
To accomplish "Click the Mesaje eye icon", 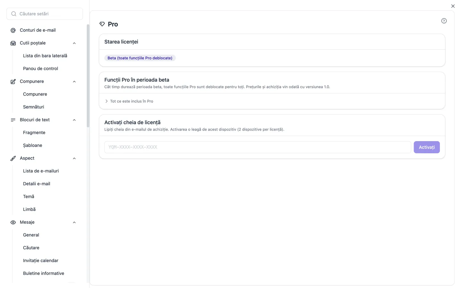I will pyautogui.click(x=13, y=222).
